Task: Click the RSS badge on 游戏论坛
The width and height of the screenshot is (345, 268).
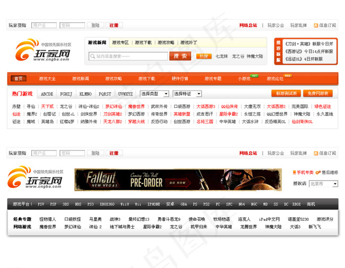Action: (288, 76)
